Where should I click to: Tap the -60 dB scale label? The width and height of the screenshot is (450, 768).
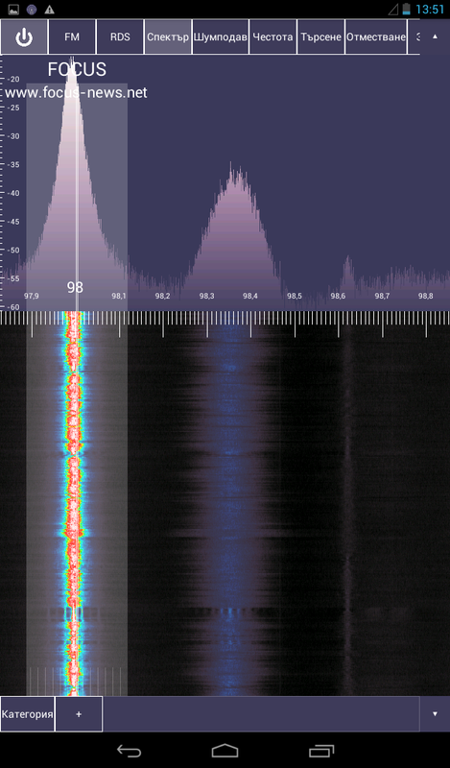tap(13, 306)
